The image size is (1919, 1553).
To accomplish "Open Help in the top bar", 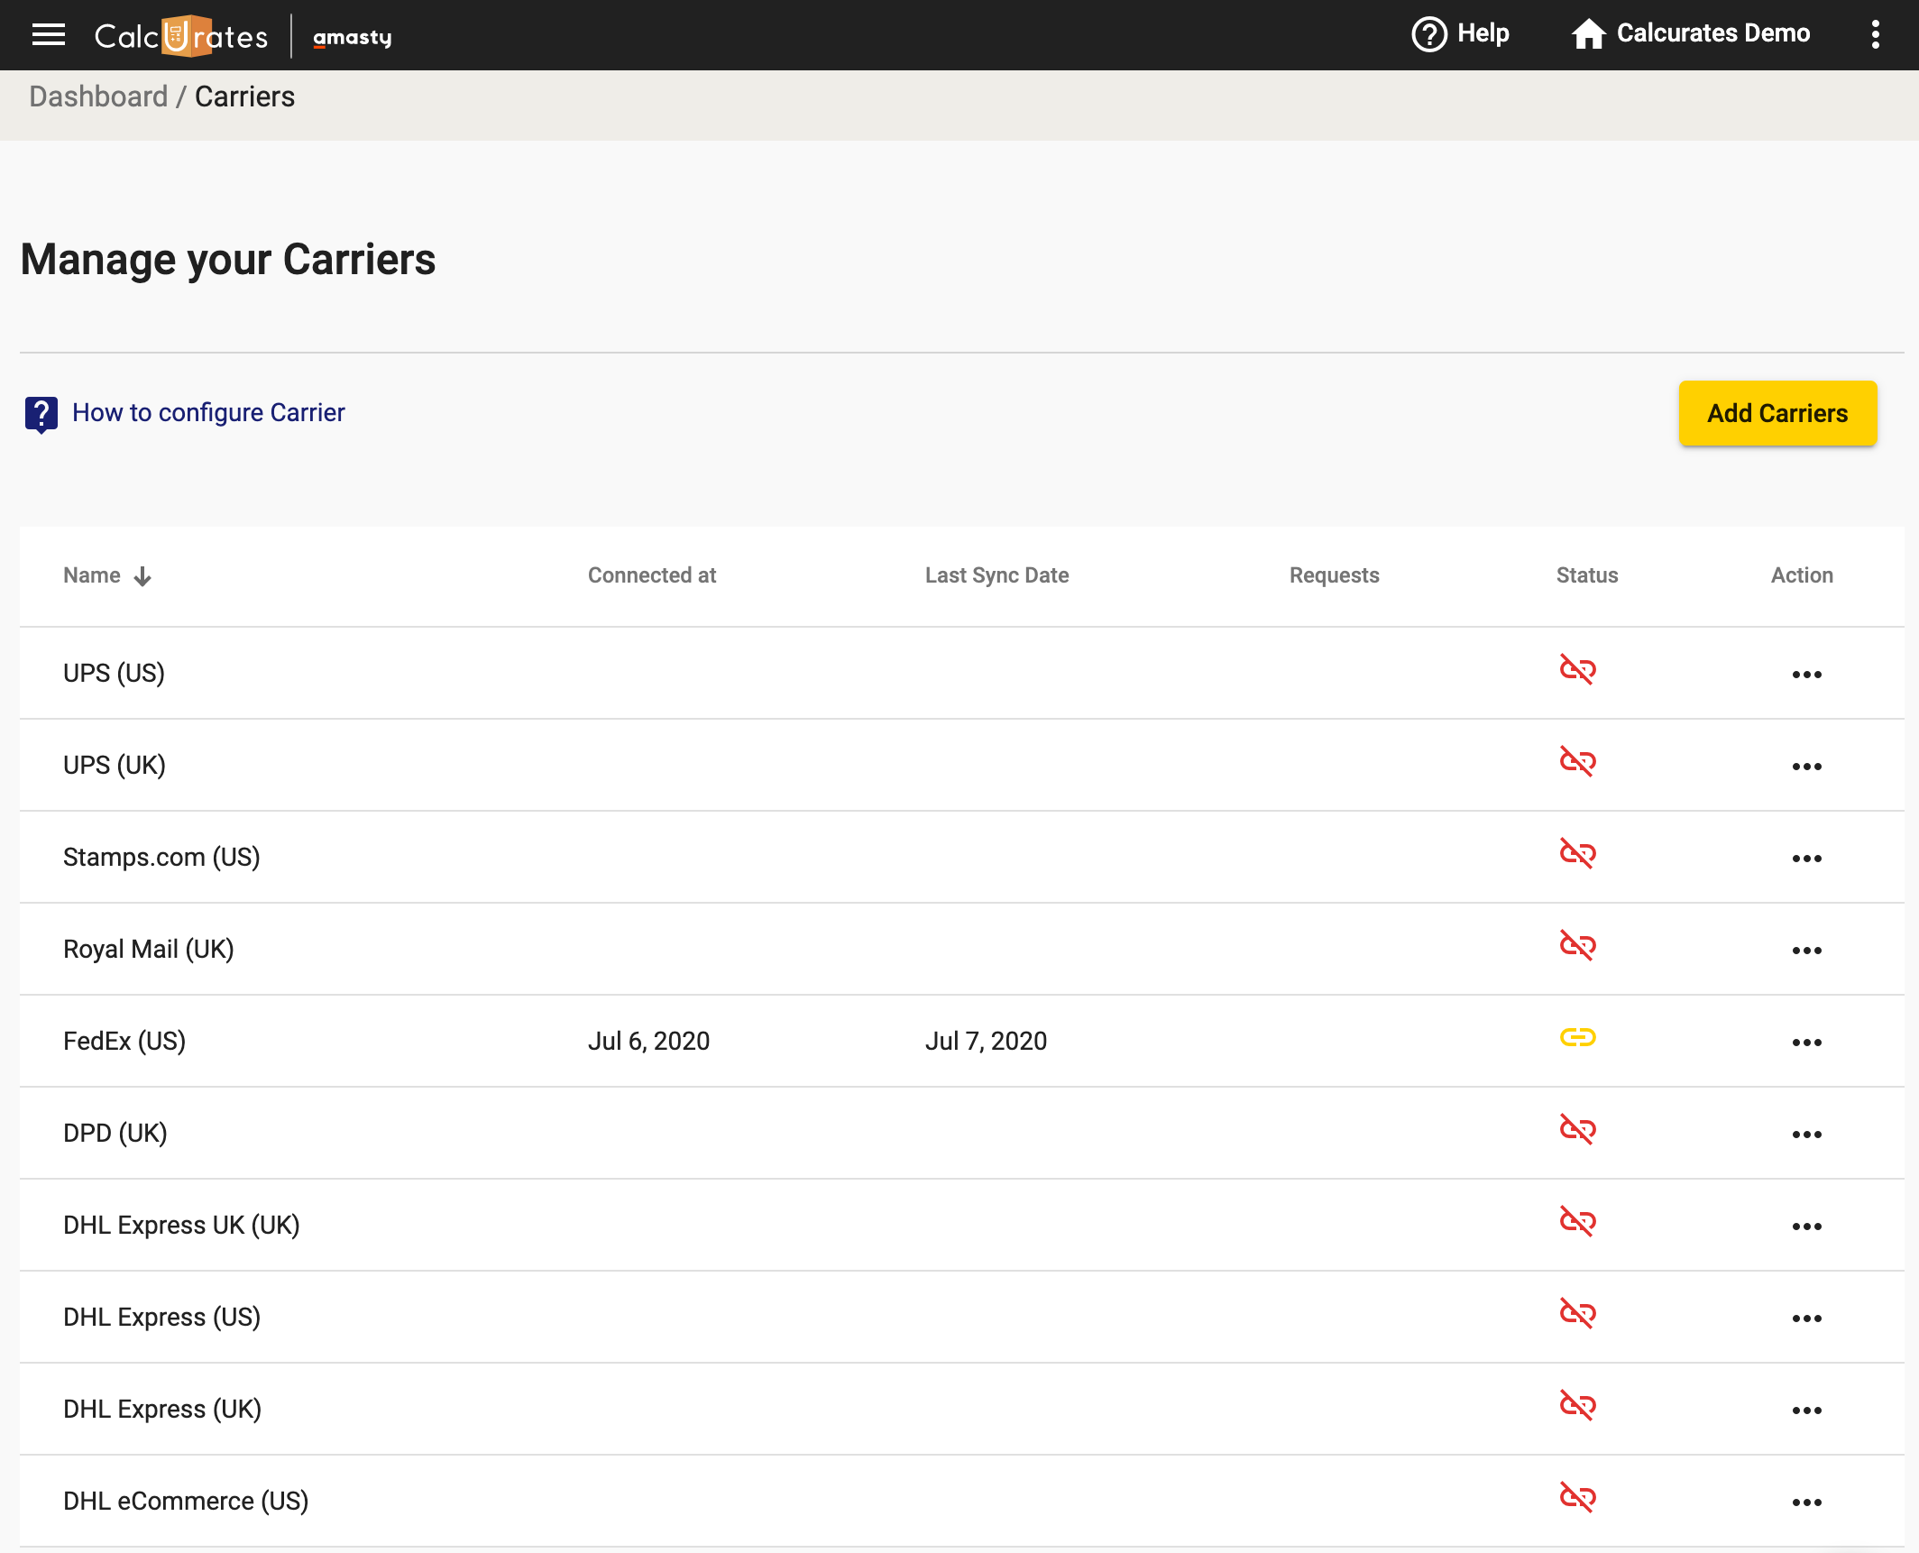I will point(1460,34).
